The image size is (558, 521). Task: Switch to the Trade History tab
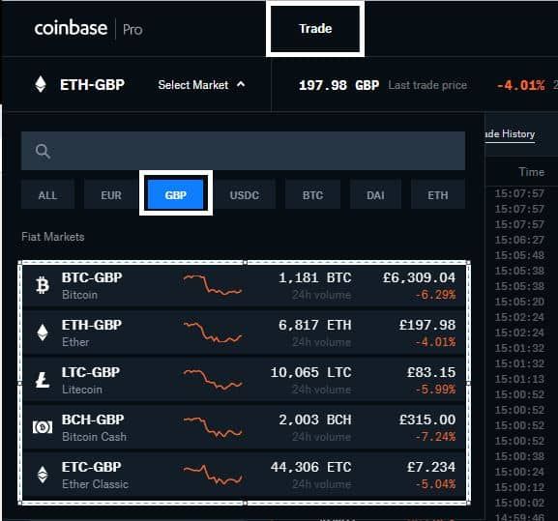pos(510,134)
